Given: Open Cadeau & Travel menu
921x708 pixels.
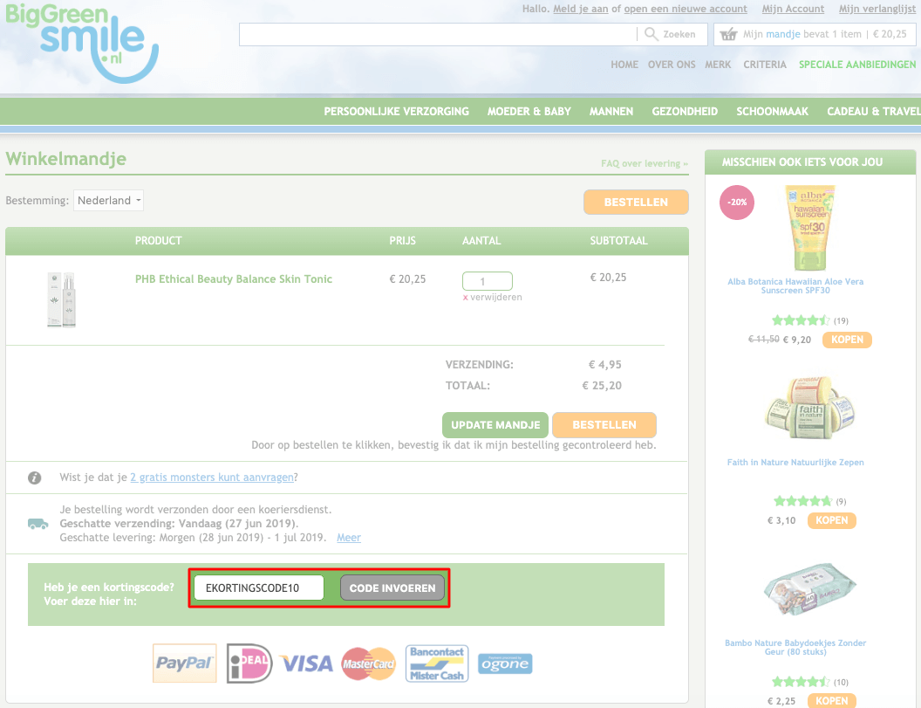Looking at the screenshot, I should point(873,111).
